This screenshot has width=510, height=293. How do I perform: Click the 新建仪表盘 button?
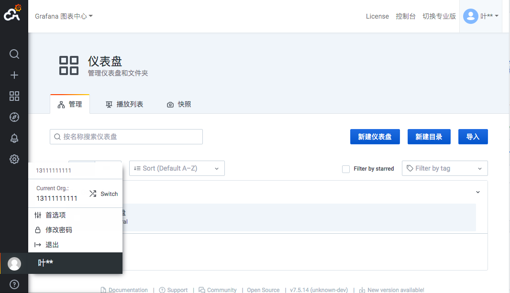375,137
